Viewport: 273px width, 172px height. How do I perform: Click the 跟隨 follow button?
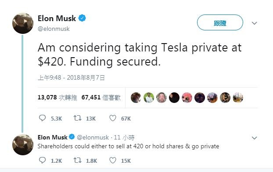(x=220, y=22)
